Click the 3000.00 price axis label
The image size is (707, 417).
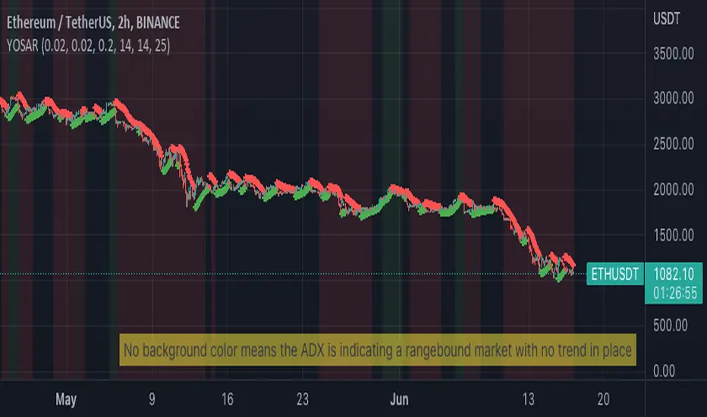pos(674,99)
